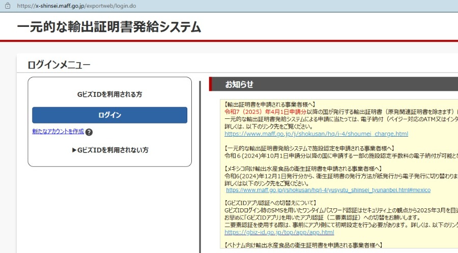This screenshot has width=458, height=253.
Task: Click 【メキシコ向け輸出水産食品の衛生証明書を申請される事業者様へ】 heading
Action: coord(303,169)
